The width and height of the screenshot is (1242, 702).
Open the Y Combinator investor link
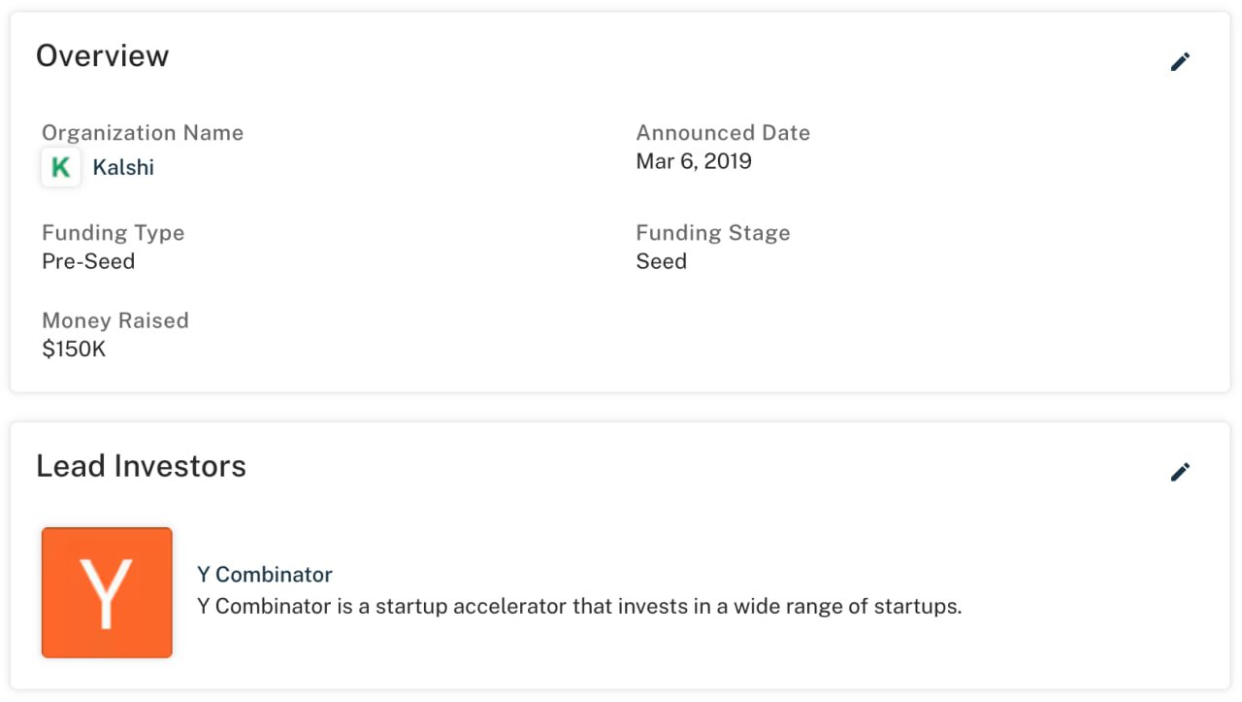pyautogui.click(x=264, y=574)
